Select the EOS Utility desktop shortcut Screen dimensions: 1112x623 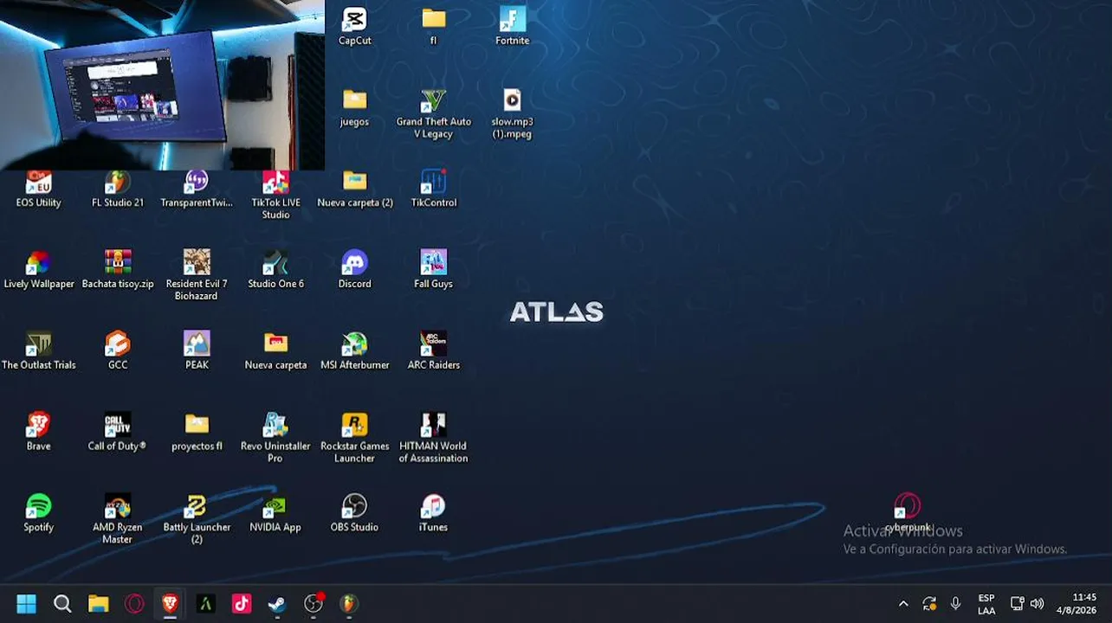coord(38,190)
